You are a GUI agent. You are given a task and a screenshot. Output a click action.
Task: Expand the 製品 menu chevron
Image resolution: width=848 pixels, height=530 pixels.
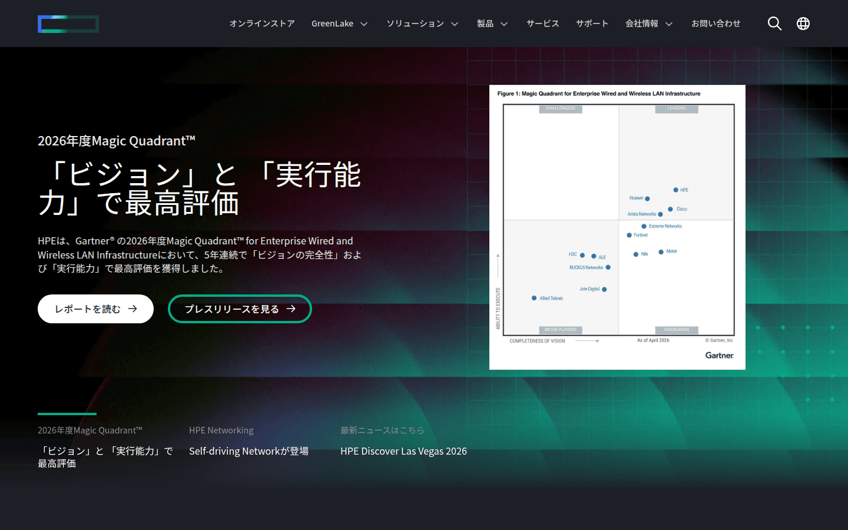coord(504,24)
